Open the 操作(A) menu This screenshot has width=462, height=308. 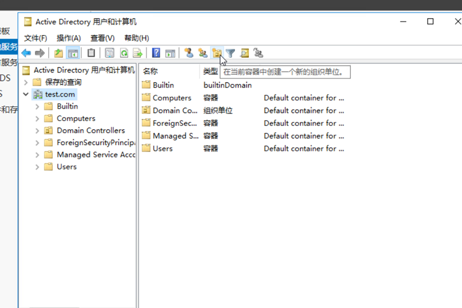69,38
